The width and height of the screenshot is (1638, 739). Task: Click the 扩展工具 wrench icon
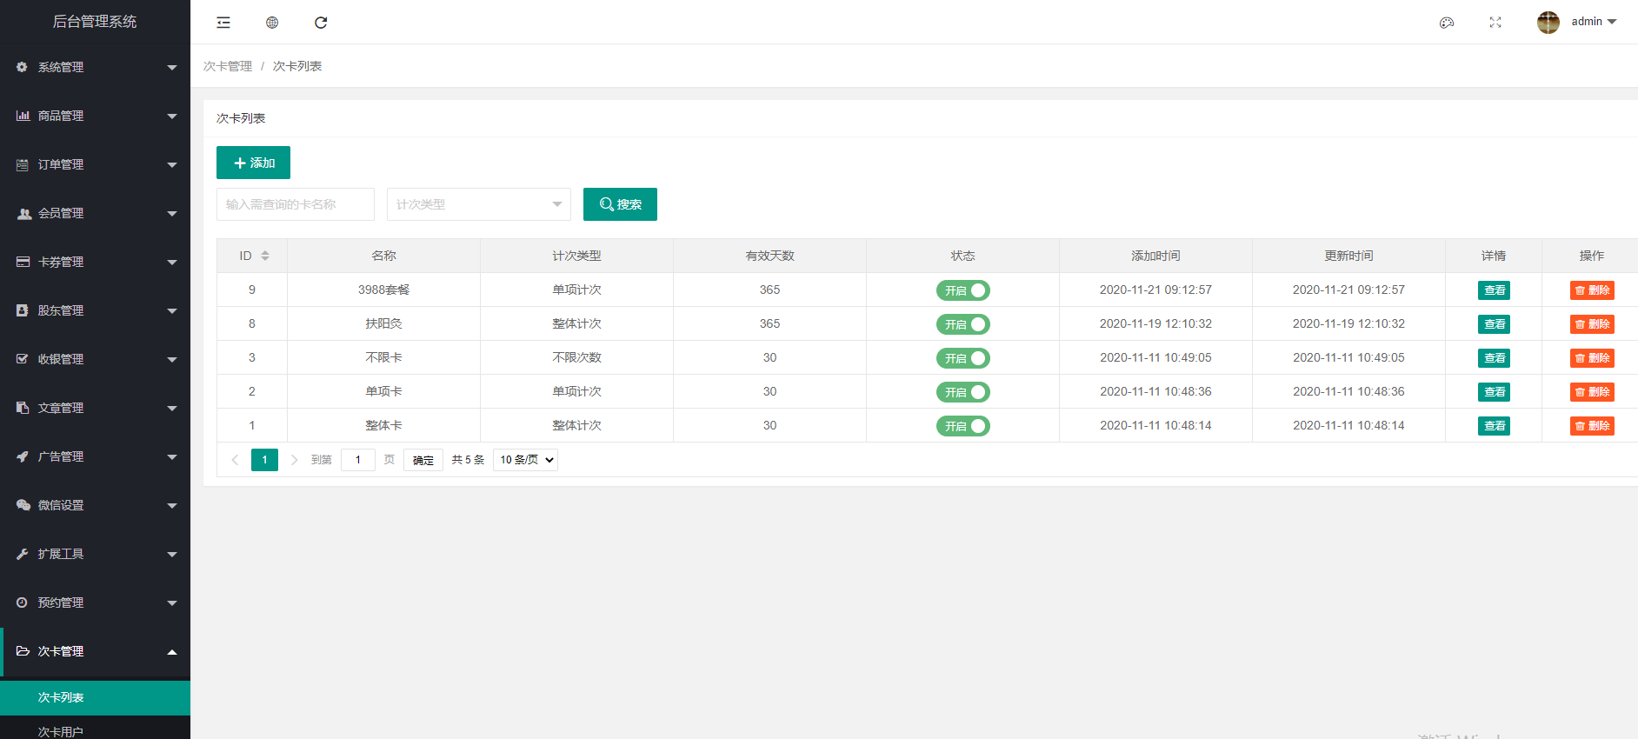click(23, 554)
